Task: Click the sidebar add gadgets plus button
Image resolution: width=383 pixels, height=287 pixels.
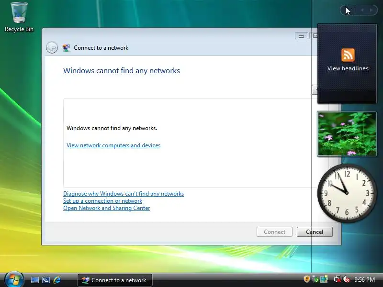Action: 348,10
